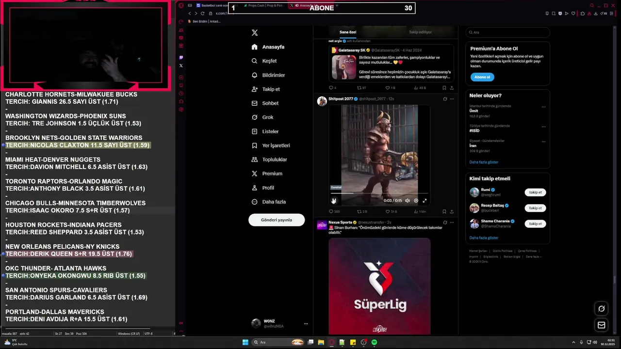This screenshot has width=621, height=349.
Task: Switch to Basketbol canlı sonuçlar browser tab
Action: coord(212,5)
